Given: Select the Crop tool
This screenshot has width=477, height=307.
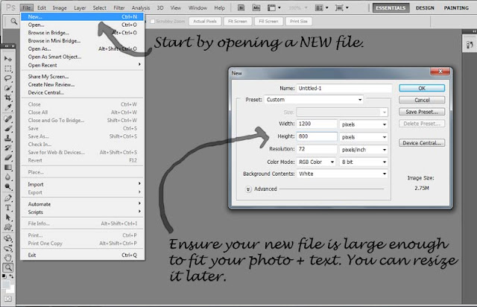Looking at the screenshot, I should 8,98.
